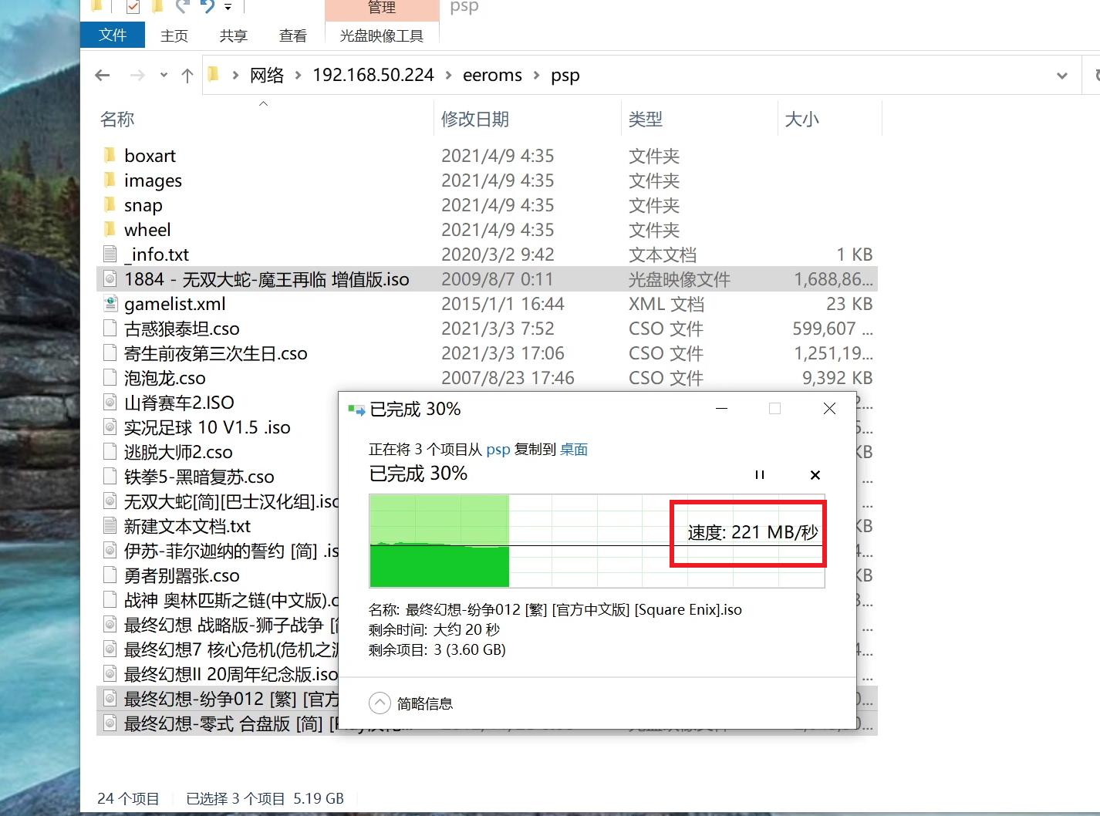Open the 光盘映像工具 contextual tab
1100x816 pixels.
381,35
